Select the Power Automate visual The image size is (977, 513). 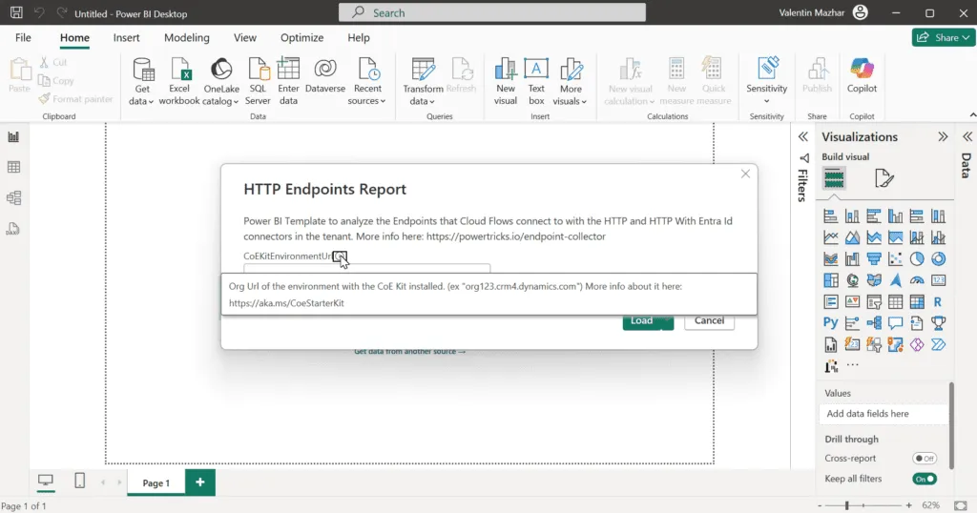(938, 344)
